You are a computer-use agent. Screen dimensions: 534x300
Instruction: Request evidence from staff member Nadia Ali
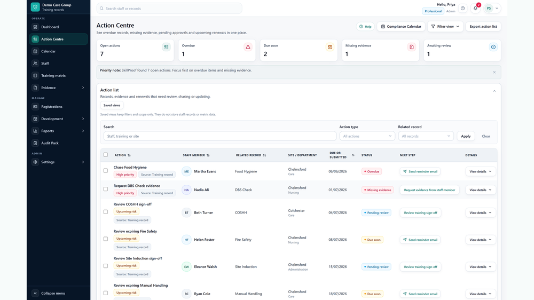pyautogui.click(x=429, y=190)
